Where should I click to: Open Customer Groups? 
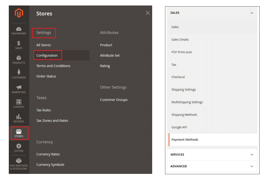pos(114,100)
